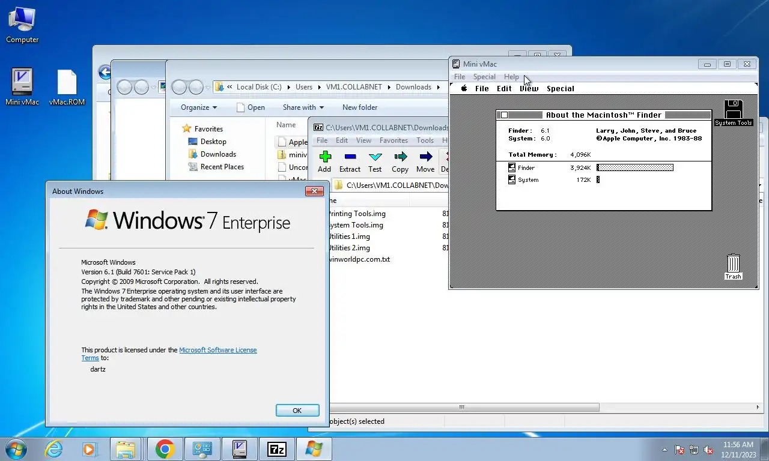
Task: Click the Open button in Explorer toolbar
Action: tap(251, 107)
